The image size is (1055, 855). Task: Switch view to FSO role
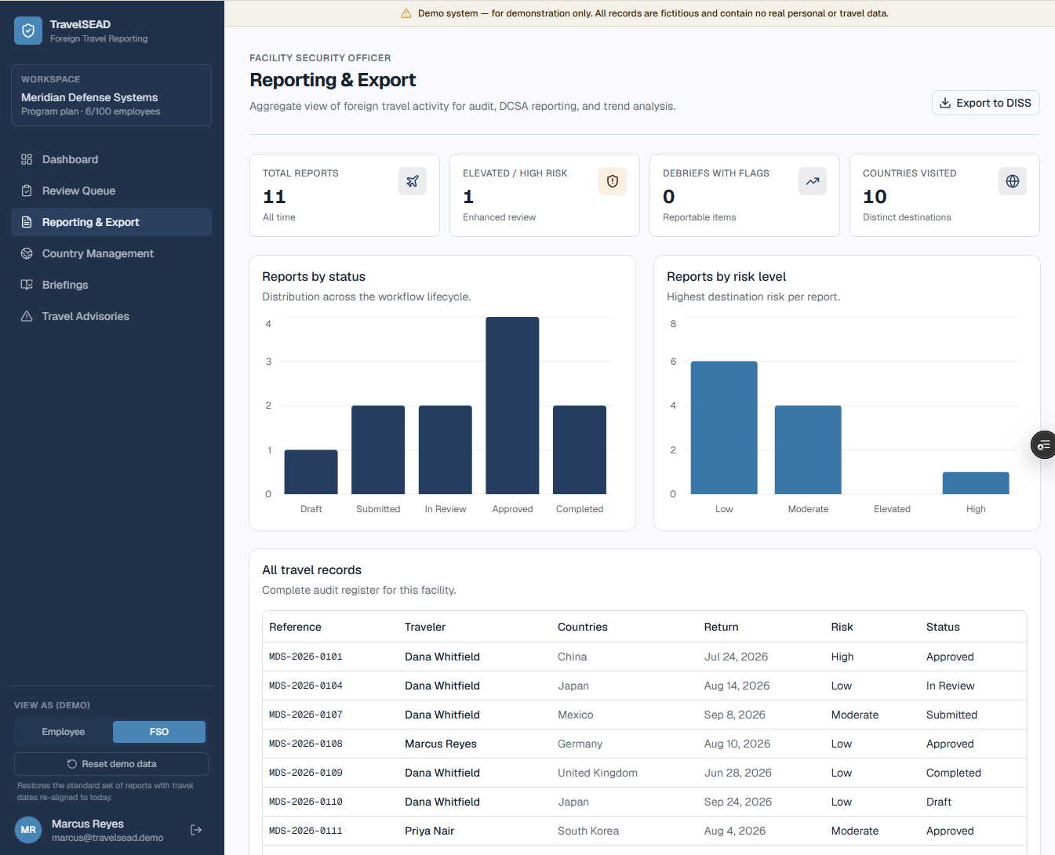(159, 732)
